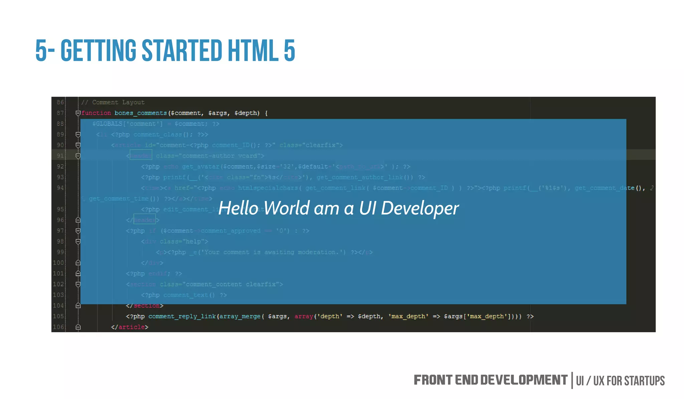Collapse the article tag fold marker on line 90
Viewport: 684px width, 399px height.
(78, 145)
